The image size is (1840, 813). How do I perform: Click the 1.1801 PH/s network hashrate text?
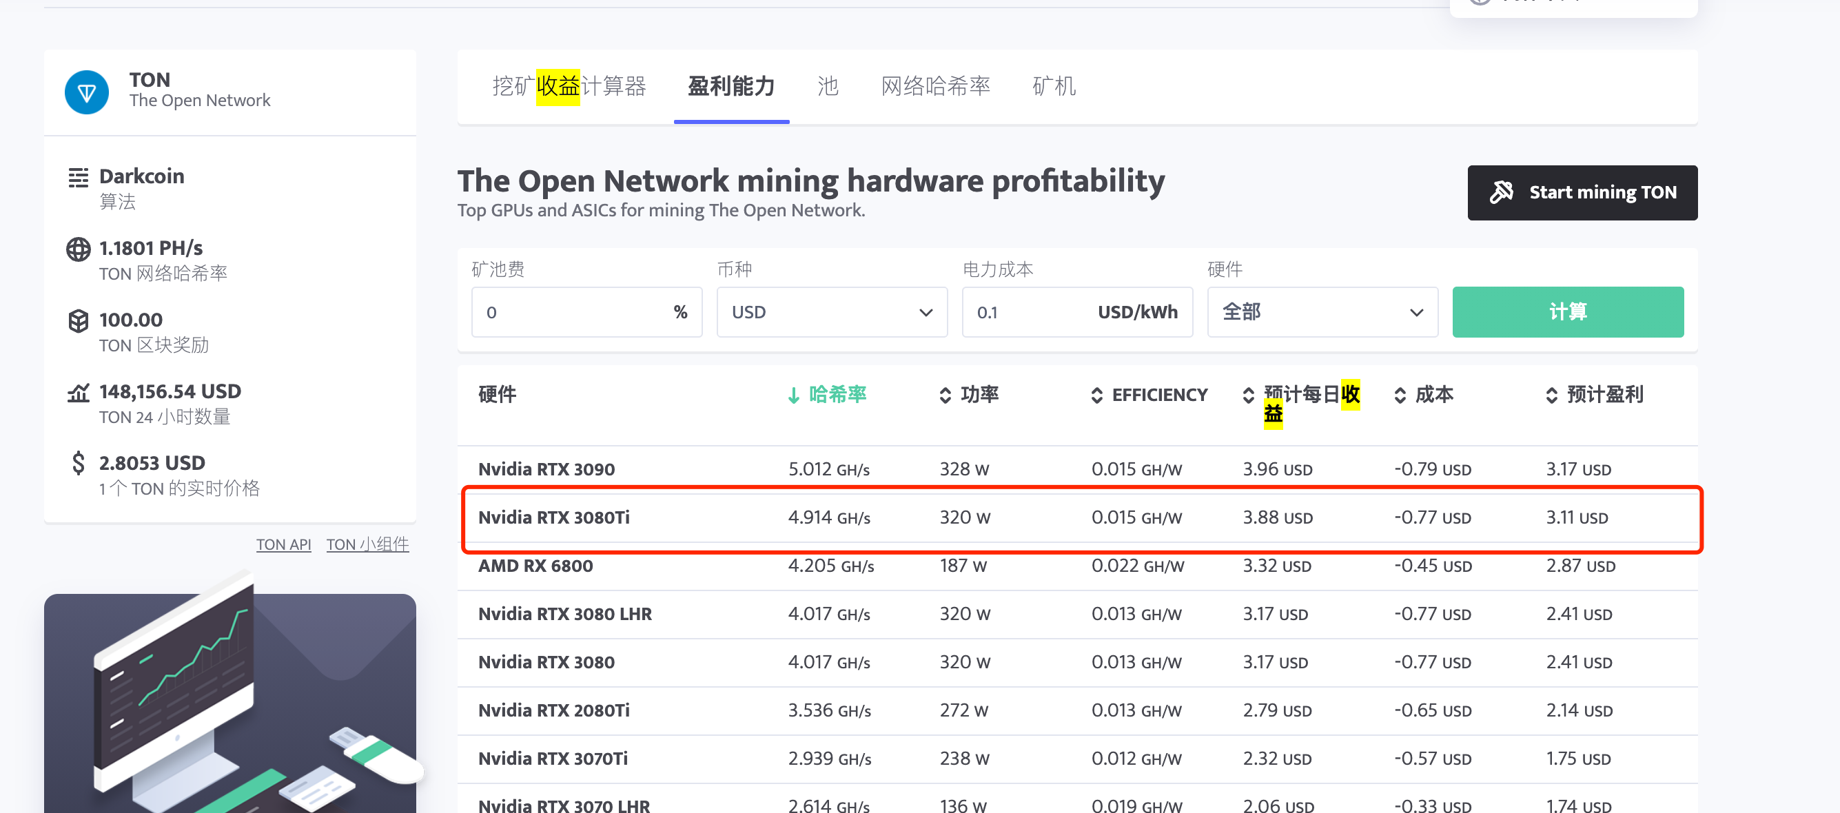click(151, 248)
